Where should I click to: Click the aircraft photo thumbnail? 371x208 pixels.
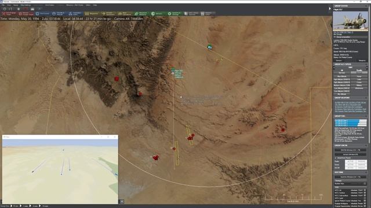pyautogui.click(x=350, y=21)
